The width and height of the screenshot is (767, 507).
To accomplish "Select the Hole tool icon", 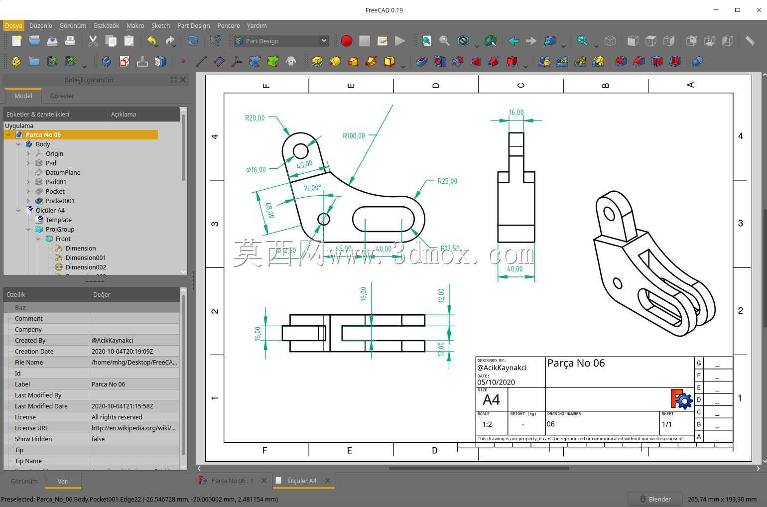I will pyautogui.click(x=439, y=61).
